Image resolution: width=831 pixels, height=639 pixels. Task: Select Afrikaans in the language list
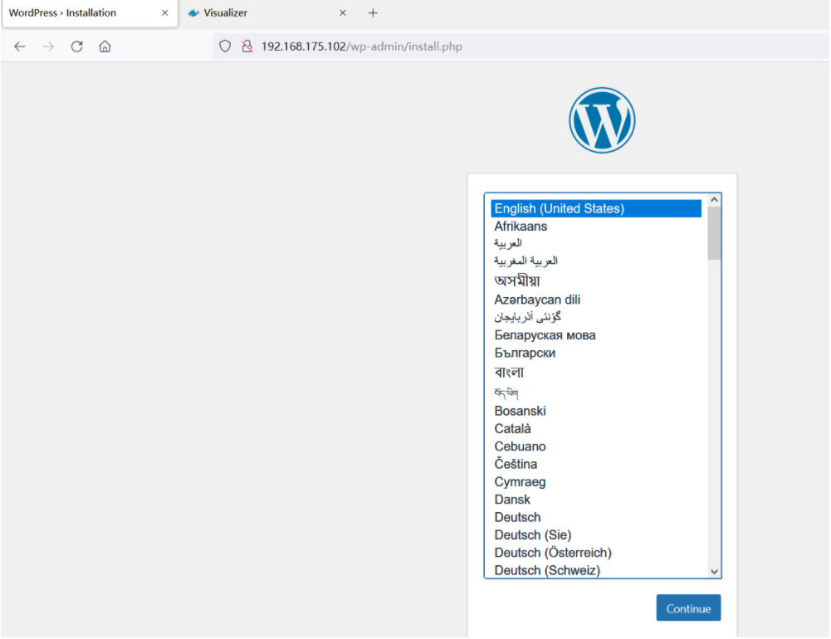coord(596,227)
